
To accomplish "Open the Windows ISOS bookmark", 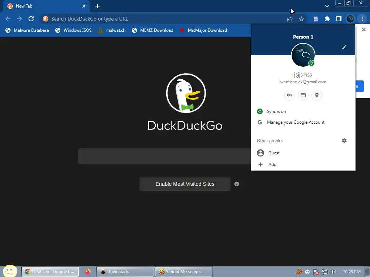I will coord(73,30).
